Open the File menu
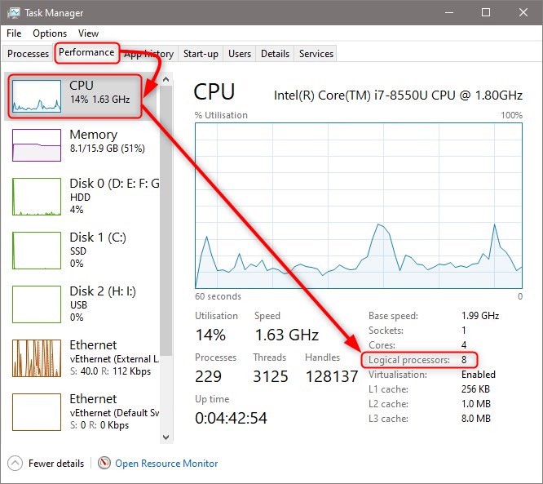The image size is (543, 484). click(14, 33)
